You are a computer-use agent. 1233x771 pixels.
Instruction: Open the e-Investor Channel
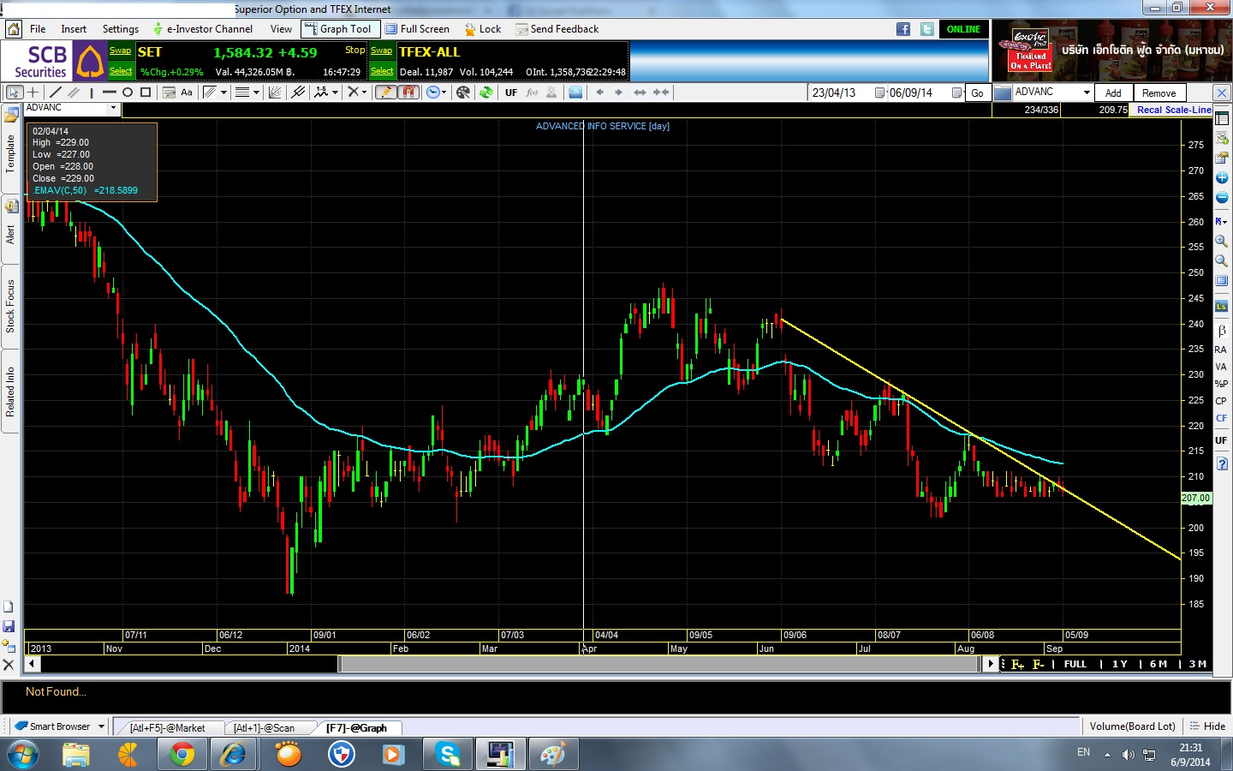click(x=202, y=29)
